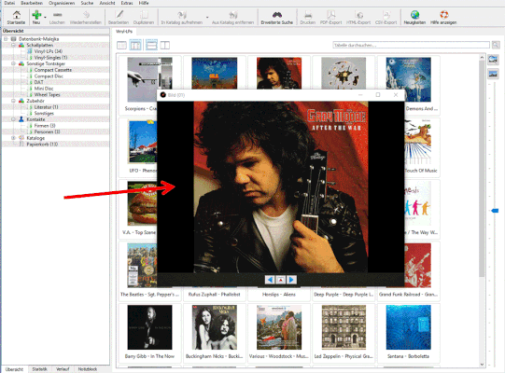Select Compact Disc in tree

tap(49, 76)
